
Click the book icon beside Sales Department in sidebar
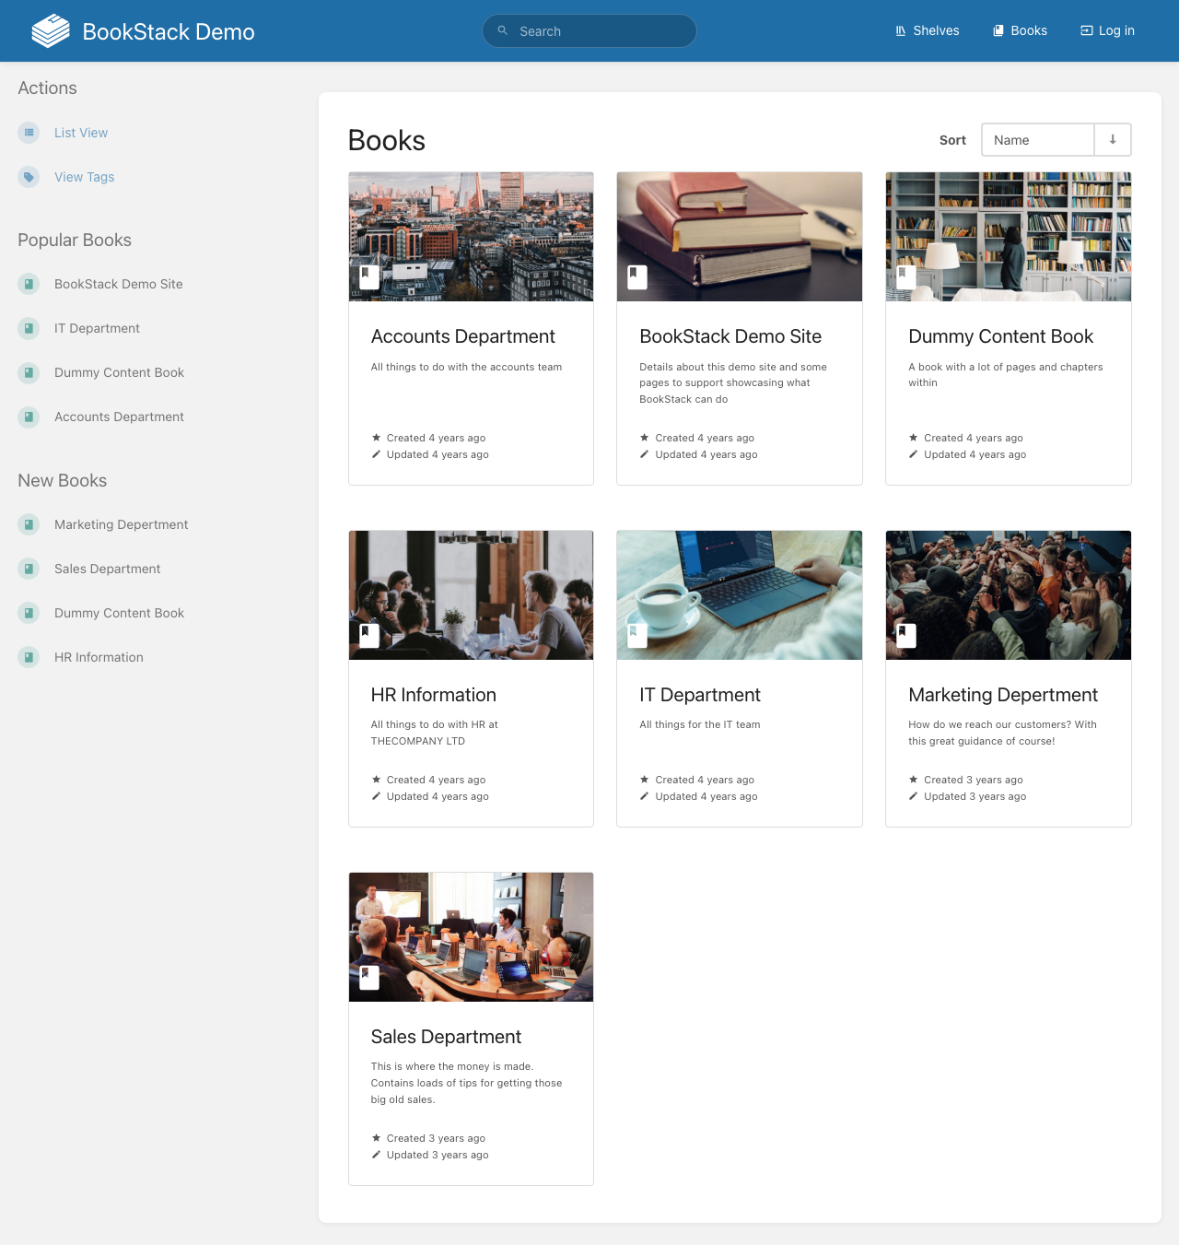point(29,569)
